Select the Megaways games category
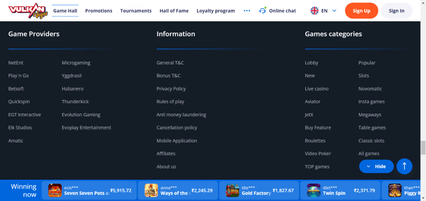The height and width of the screenshot is (201, 426). pyautogui.click(x=370, y=115)
